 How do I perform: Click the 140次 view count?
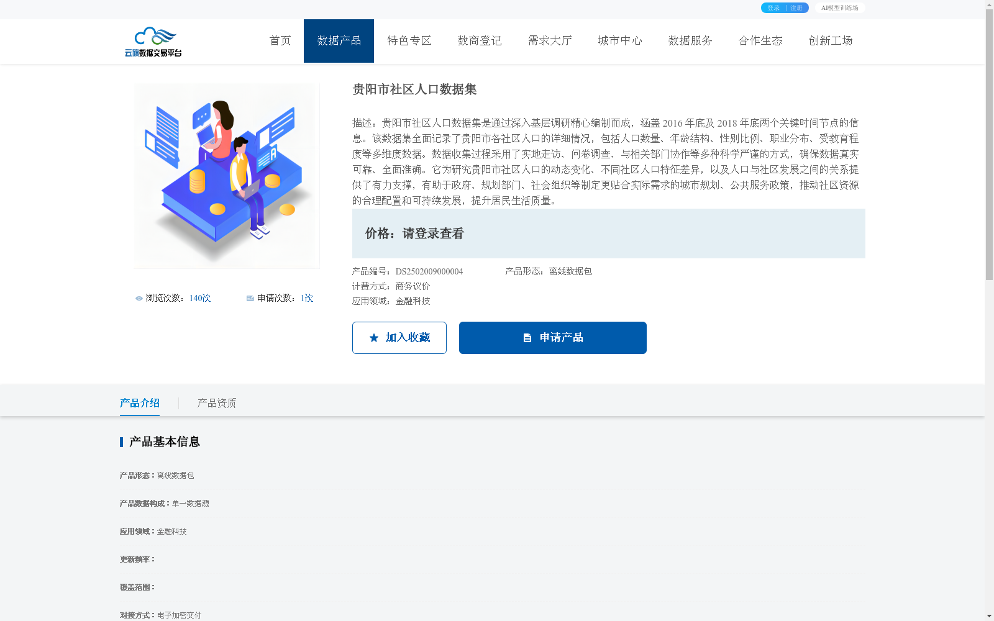coord(200,299)
